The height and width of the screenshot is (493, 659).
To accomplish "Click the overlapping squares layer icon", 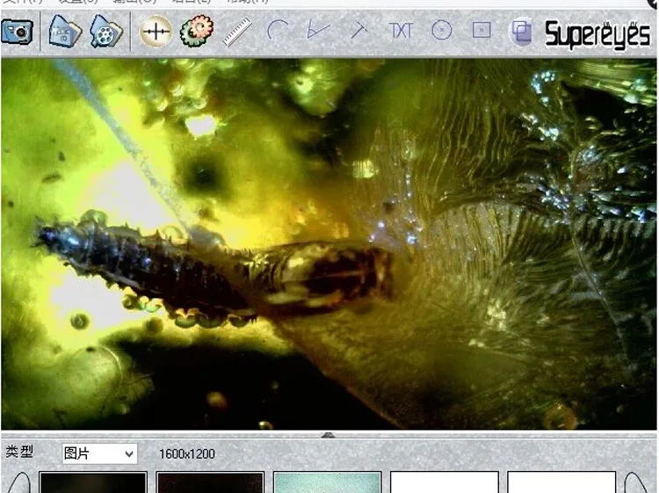I will point(521,33).
